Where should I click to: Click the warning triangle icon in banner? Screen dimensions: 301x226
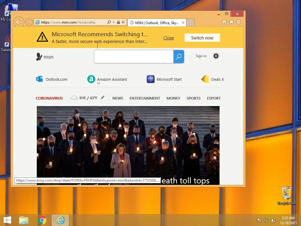[x=42, y=37]
